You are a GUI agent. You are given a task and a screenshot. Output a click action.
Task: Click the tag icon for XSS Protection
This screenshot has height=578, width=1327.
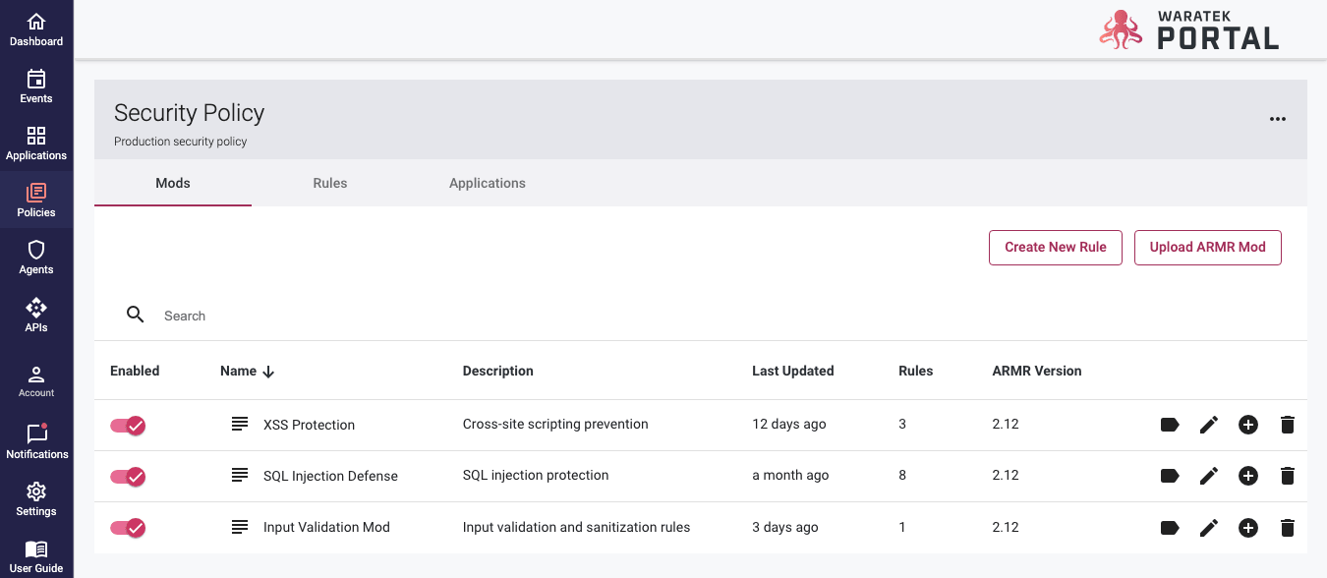1169,425
